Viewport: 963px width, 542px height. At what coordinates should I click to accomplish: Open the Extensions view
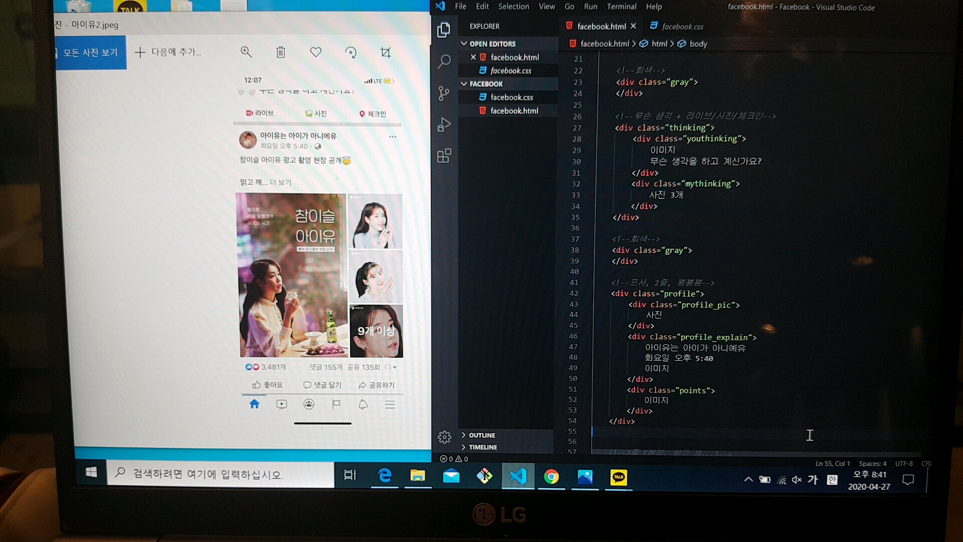coord(444,156)
